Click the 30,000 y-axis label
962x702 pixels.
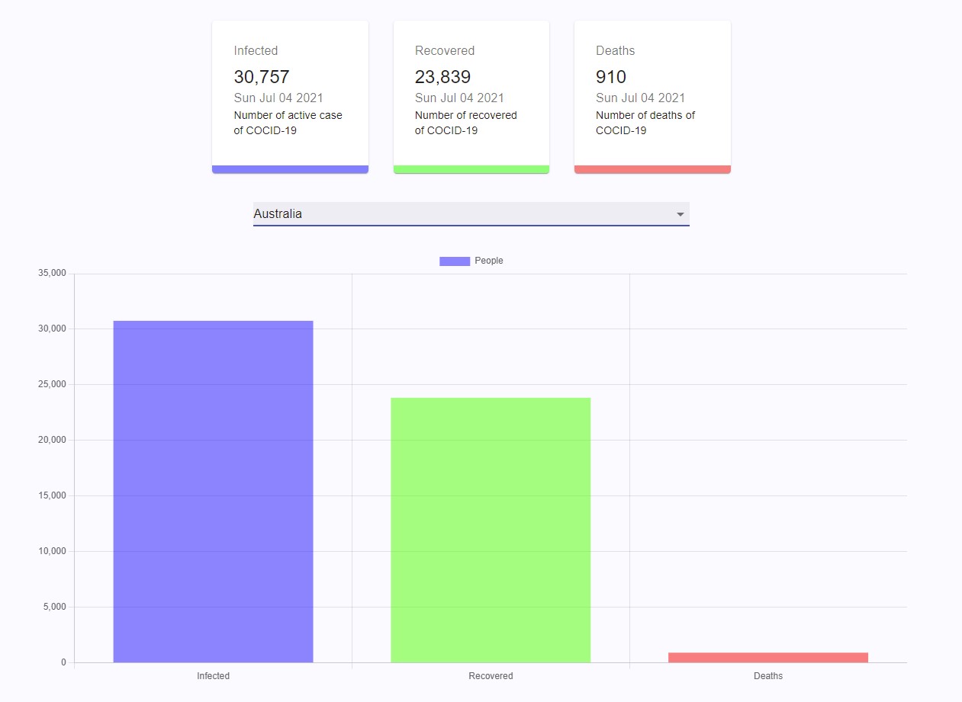(x=53, y=329)
